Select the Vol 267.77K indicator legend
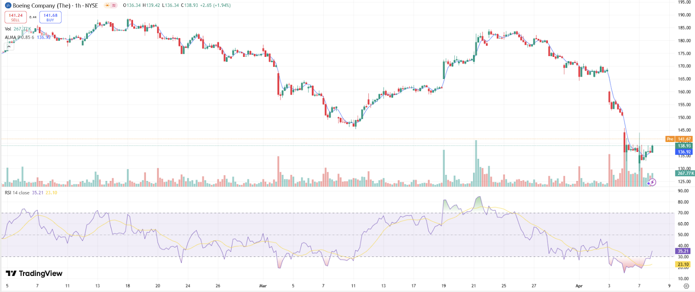This screenshot has width=695, height=292. pyautogui.click(x=18, y=29)
